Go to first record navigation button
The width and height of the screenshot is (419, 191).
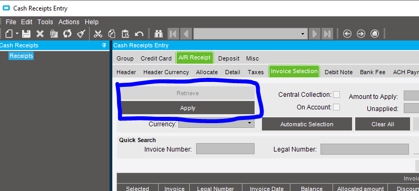pos(173,34)
